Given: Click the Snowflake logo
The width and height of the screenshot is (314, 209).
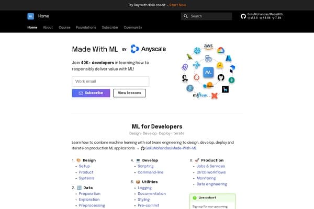Looking at the screenshot, I should 197,51.
